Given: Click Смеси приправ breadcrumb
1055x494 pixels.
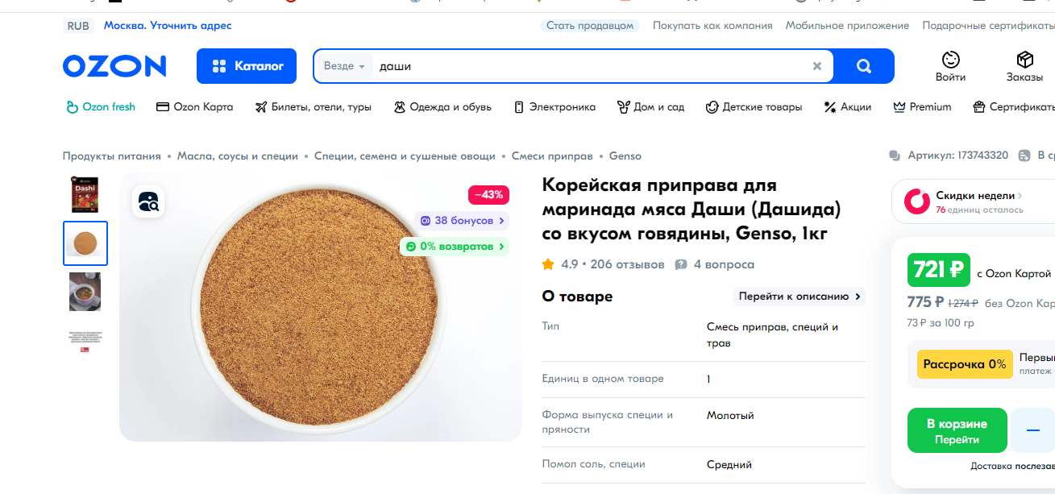Looking at the screenshot, I should point(552,156).
